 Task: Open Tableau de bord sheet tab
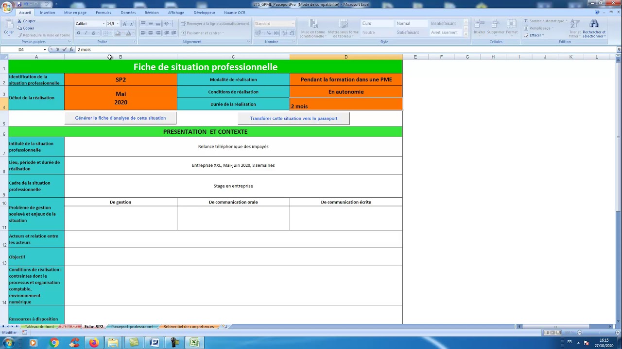(39, 327)
